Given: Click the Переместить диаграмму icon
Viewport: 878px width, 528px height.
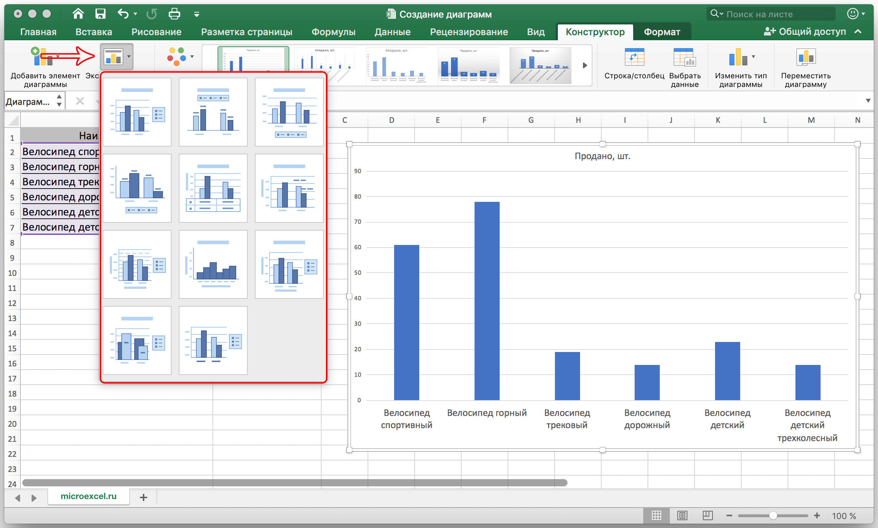Looking at the screenshot, I should [805, 57].
